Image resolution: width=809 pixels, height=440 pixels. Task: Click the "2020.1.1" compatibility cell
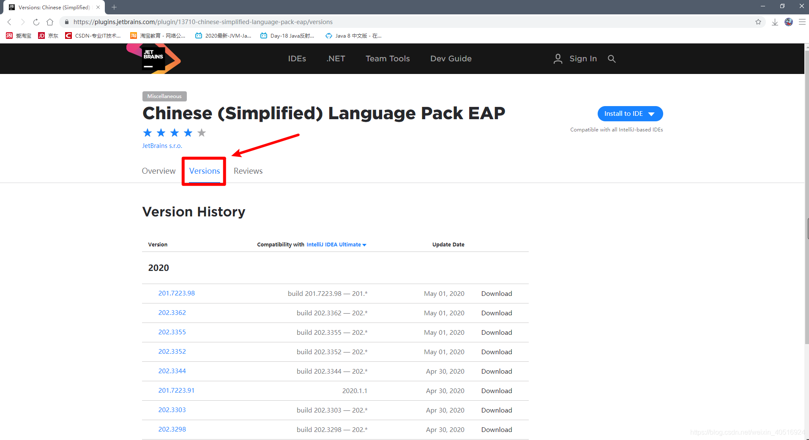pos(355,391)
